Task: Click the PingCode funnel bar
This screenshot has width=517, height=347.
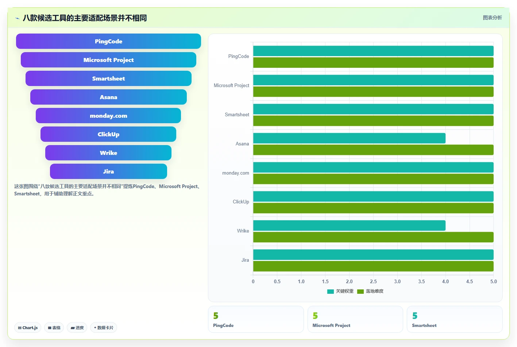Action: [x=108, y=41]
